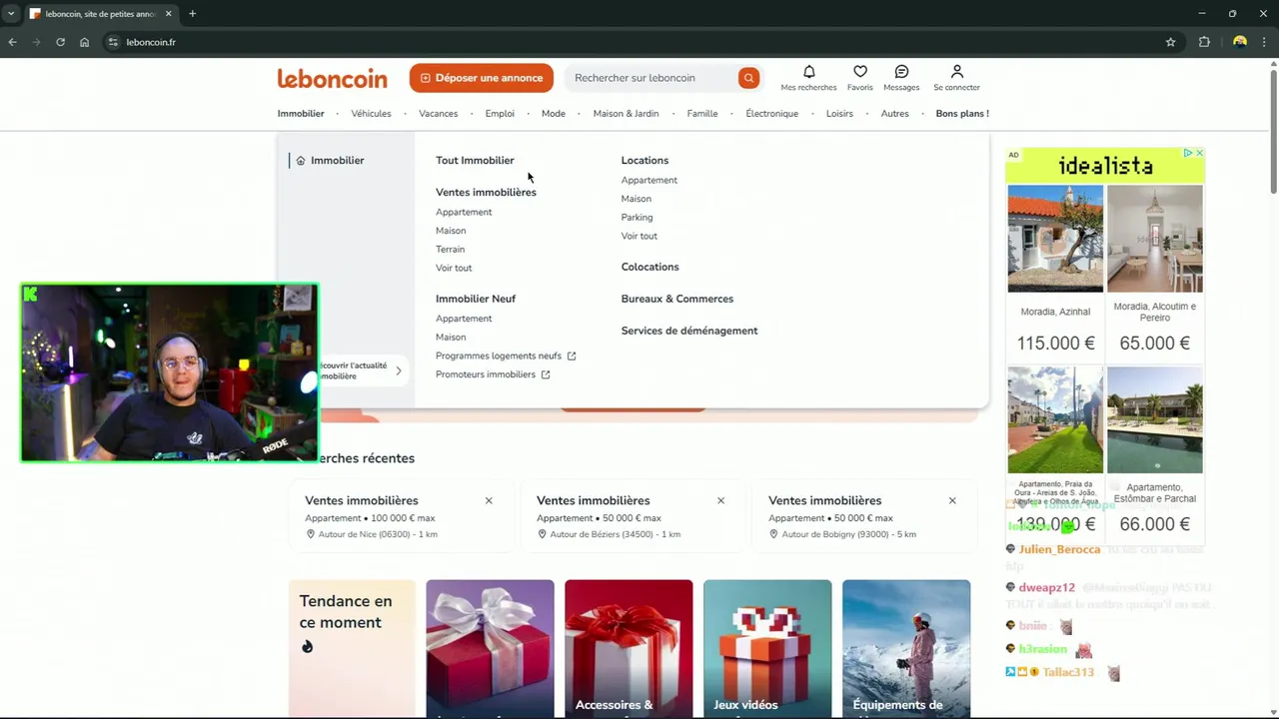Click the orange search magnifier button
Image resolution: width=1279 pixels, height=719 pixels.
(748, 78)
